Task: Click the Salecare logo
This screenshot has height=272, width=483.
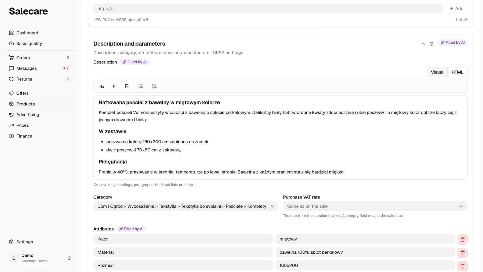Action: (x=28, y=11)
